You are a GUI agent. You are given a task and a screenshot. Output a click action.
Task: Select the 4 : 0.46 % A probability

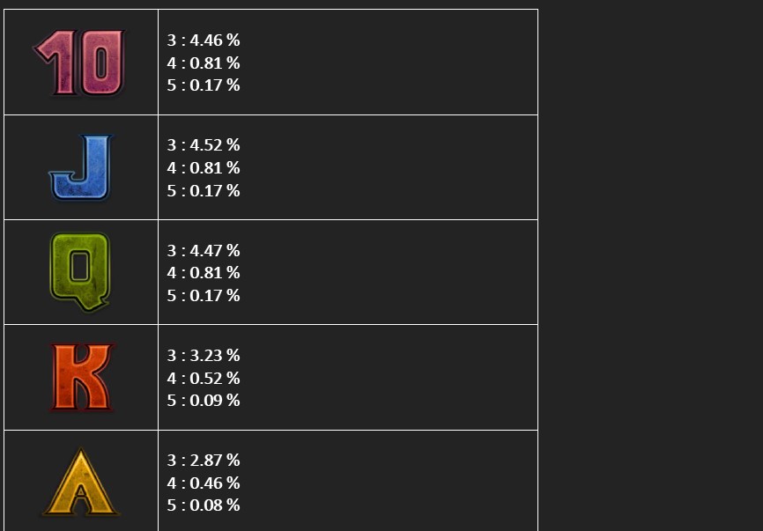204,483
